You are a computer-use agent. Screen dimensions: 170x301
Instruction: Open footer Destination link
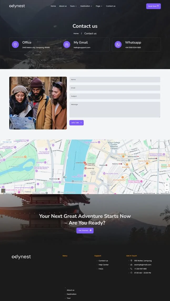point(71,294)
